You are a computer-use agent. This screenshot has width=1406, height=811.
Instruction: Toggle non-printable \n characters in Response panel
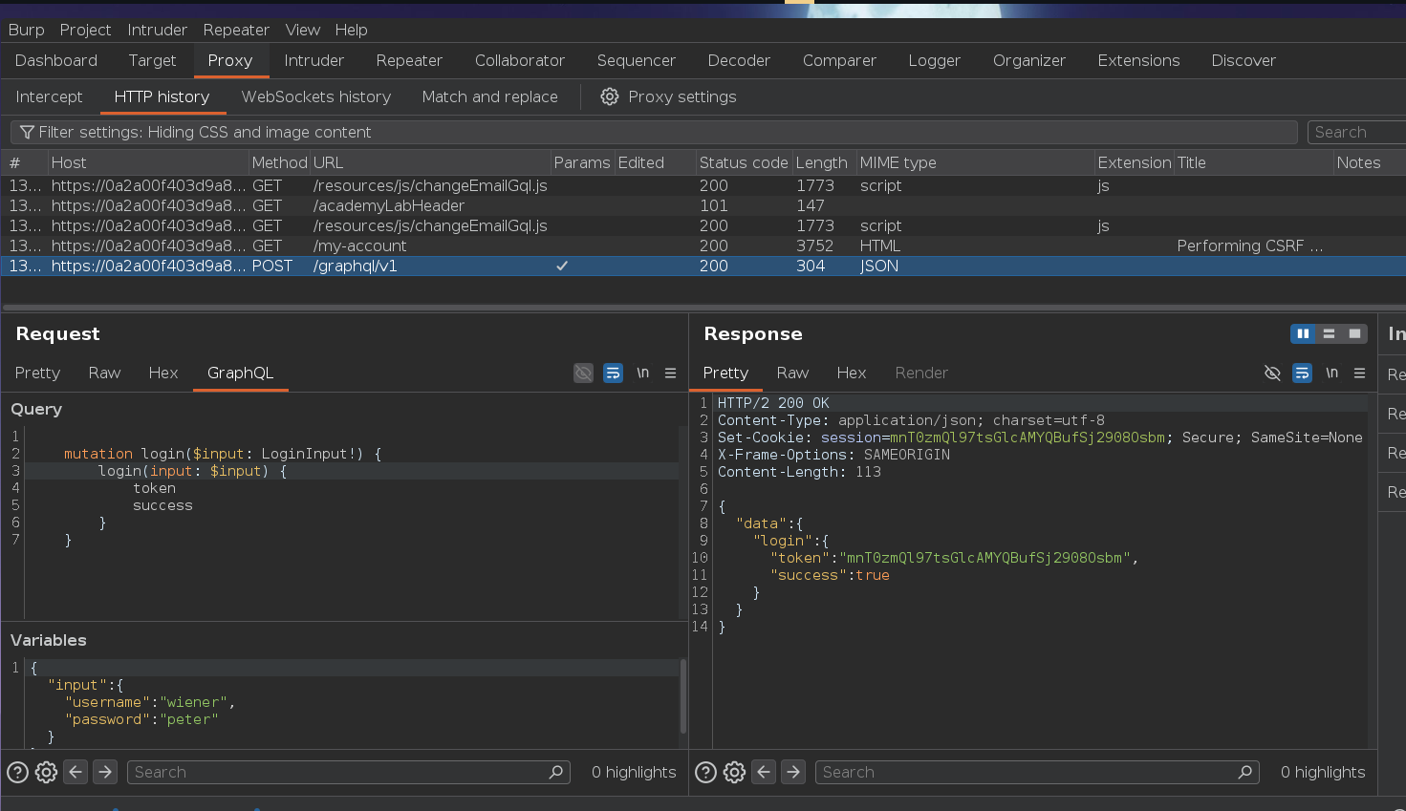click(1331, 373)
